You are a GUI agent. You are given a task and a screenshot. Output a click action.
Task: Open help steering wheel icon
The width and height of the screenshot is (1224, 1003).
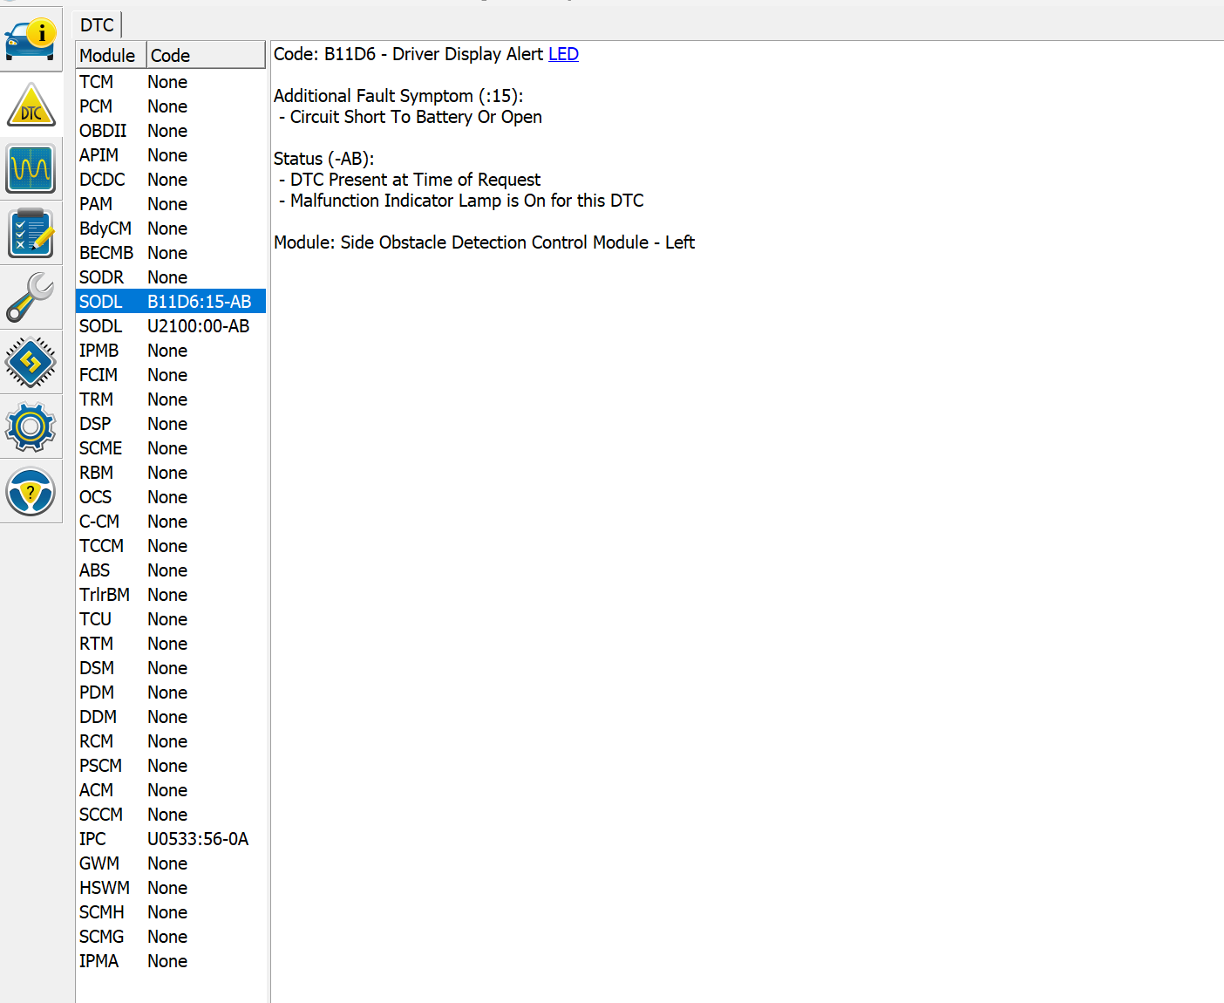tap(31, 491)
